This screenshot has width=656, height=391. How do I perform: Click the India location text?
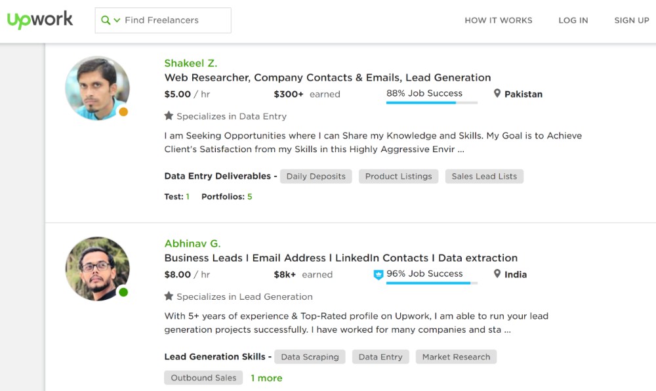(516, 274)
